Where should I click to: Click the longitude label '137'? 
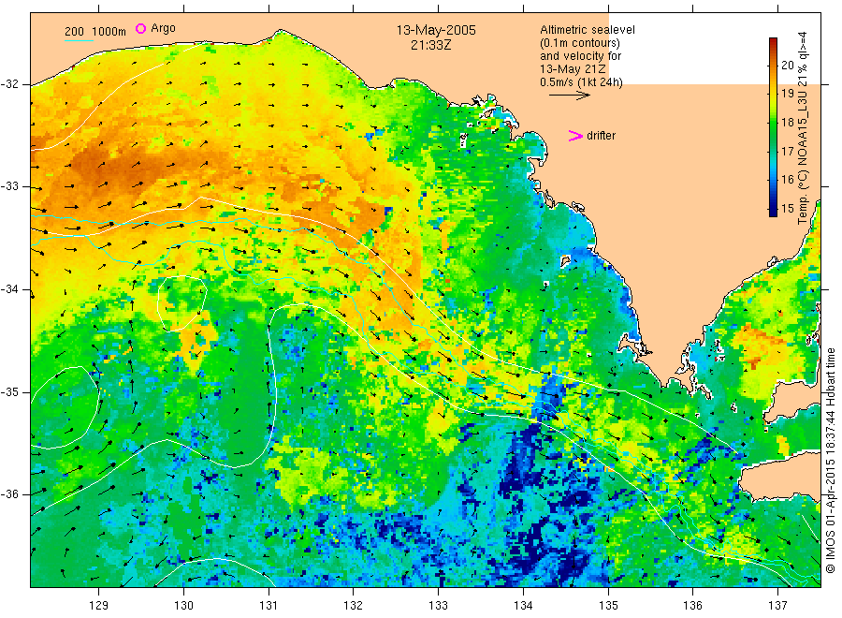tap(777, 606)
